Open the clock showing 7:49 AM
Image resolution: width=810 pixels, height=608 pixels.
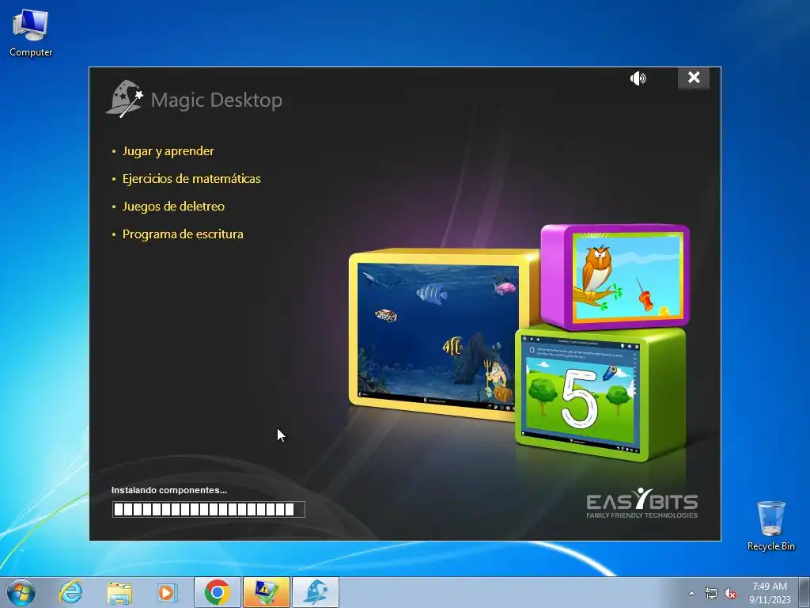(770, 592)
